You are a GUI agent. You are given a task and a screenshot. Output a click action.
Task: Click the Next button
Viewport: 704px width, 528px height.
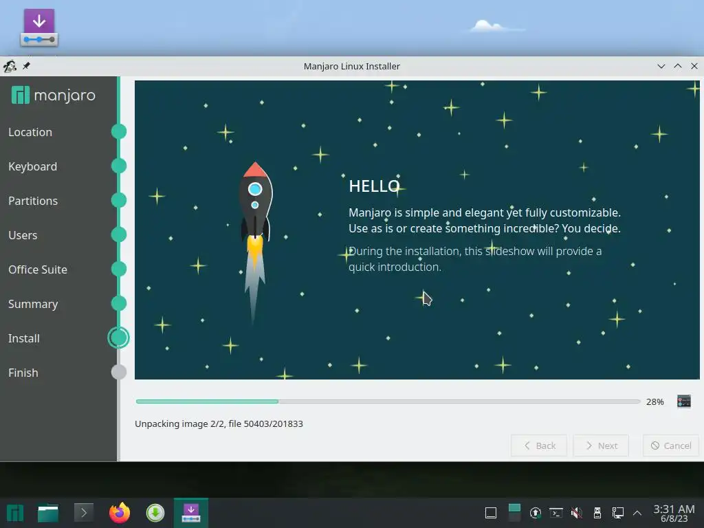coord(601,445)
